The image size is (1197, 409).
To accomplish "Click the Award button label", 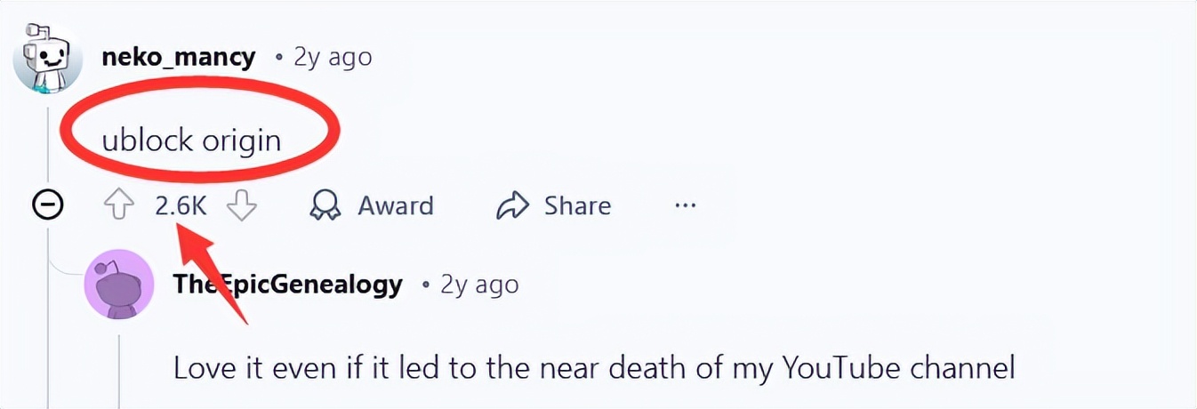I will click(x=396, y=206).
